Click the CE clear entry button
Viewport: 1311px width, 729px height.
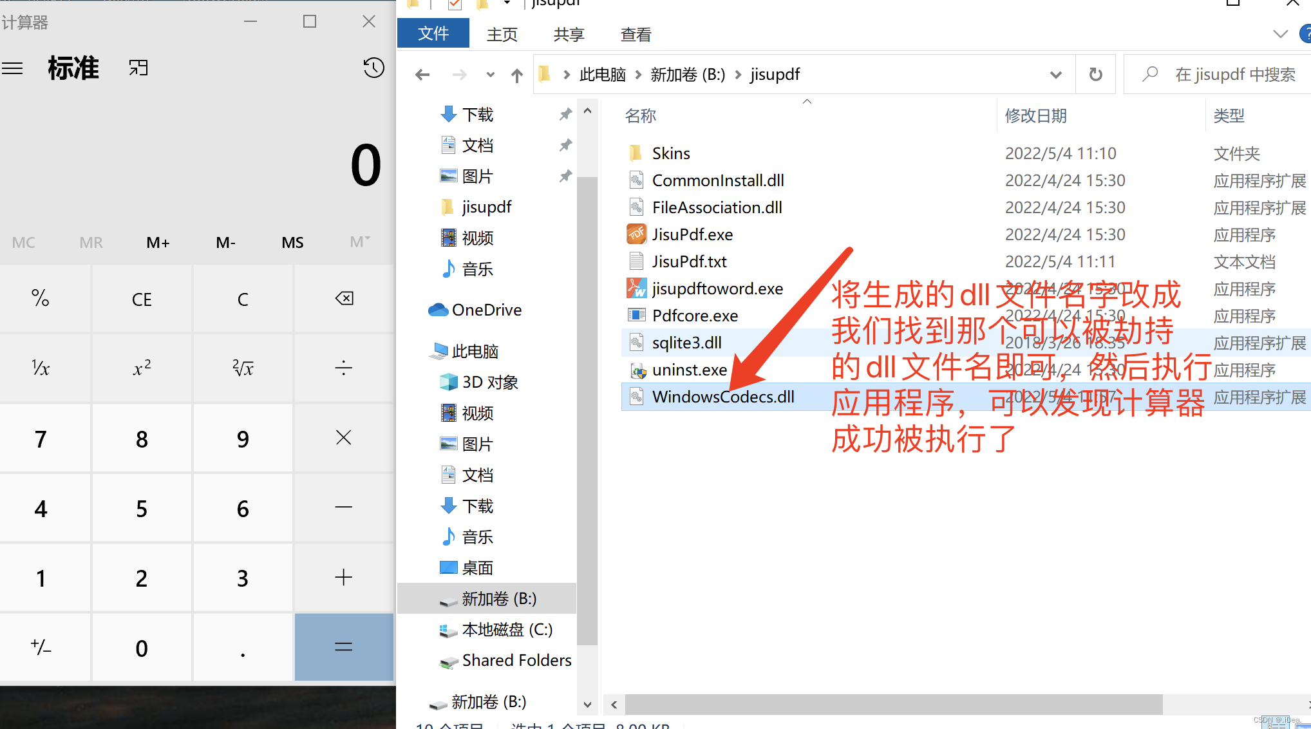coord(142,299)
